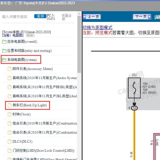Open 附件仪表(Accessory Meter) diagram
The height and width of the screenshot is (160, 160).
pos(33,69)
